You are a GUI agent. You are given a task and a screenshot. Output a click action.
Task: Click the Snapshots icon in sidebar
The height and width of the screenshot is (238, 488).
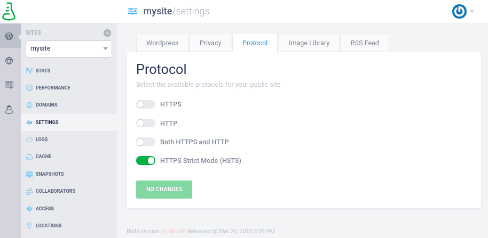(x=29, y=174)
